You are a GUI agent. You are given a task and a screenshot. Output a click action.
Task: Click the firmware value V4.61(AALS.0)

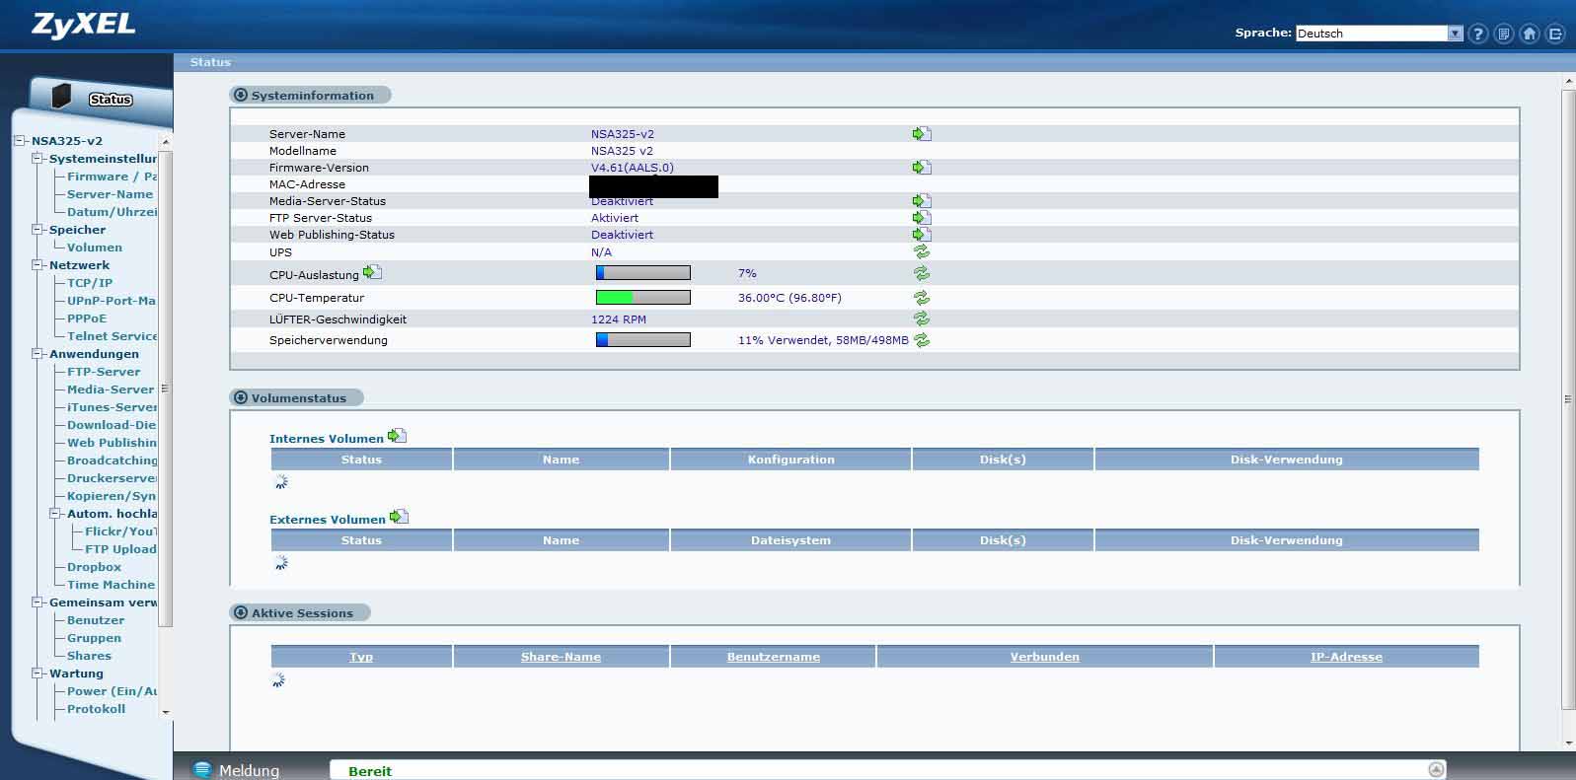tap(633, 168)
